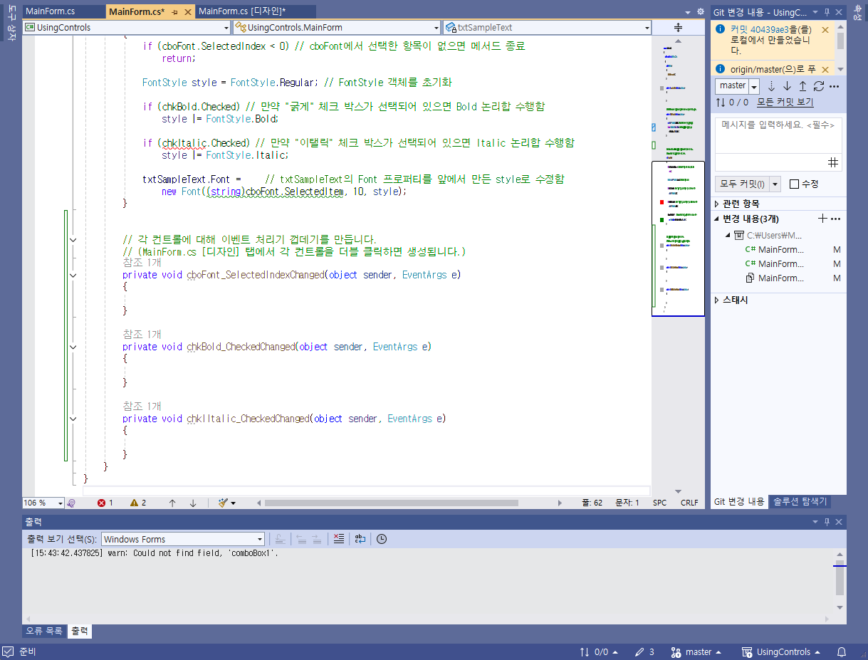Select the Git 변경 내용 bottom tab
The height and width of the screenshot is (660, 868).
tap(739, 501)
